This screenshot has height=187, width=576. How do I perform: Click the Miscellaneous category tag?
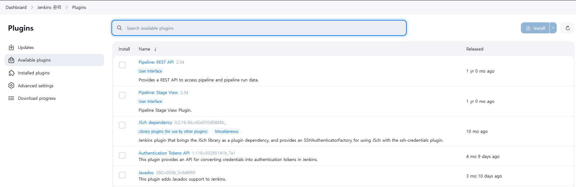pos(227,131)
